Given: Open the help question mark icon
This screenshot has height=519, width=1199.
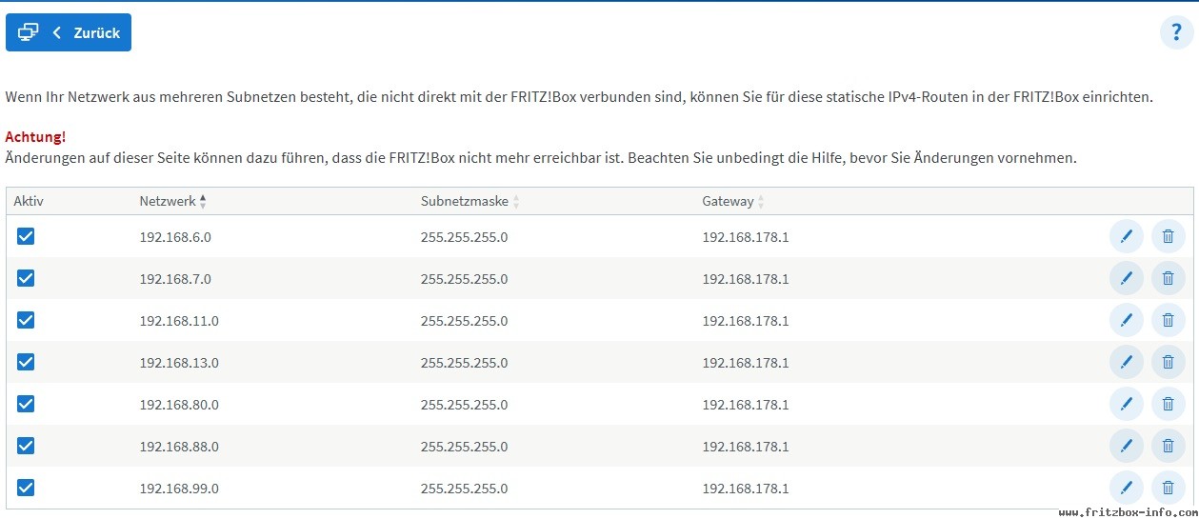Looking at the screenshot, I should [1176, 32].
